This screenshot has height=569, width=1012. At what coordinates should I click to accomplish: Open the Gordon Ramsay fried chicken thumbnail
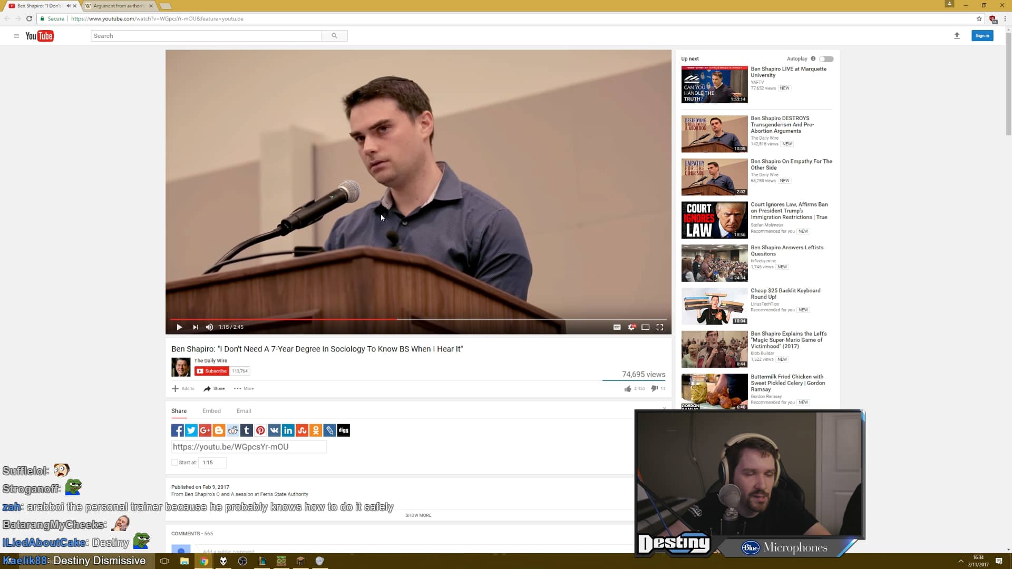(x=714, y=391)
